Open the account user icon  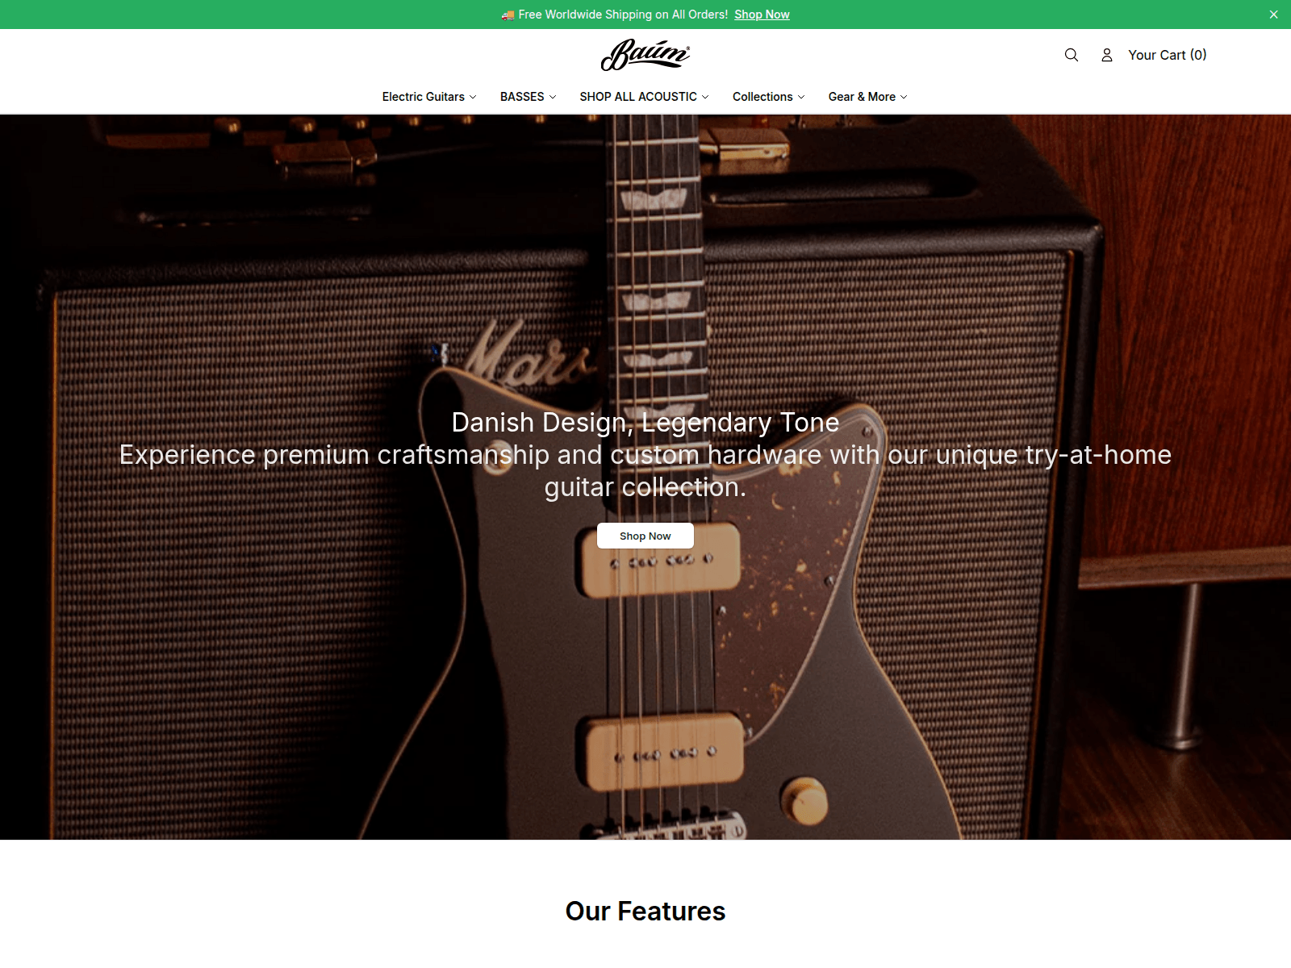[x=1107, y=55]
